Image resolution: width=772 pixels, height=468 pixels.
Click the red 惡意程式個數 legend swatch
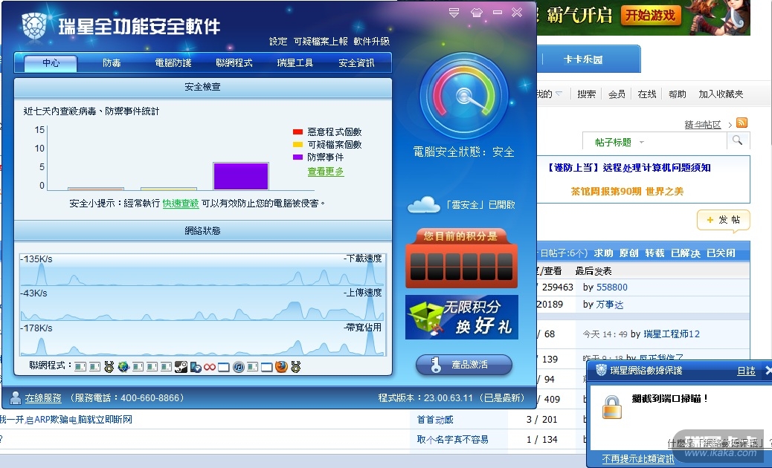(x=298, y=131)
